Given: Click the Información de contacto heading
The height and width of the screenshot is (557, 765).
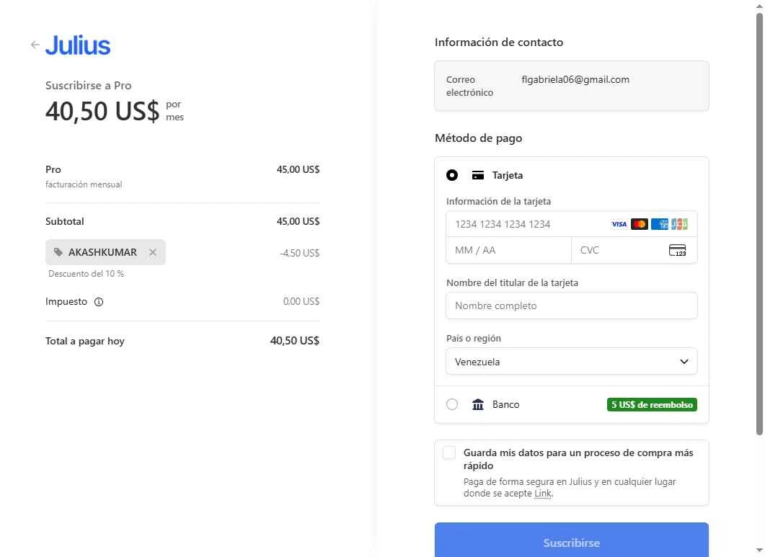Looking at the screenshot, I should (x=499, y=42).
